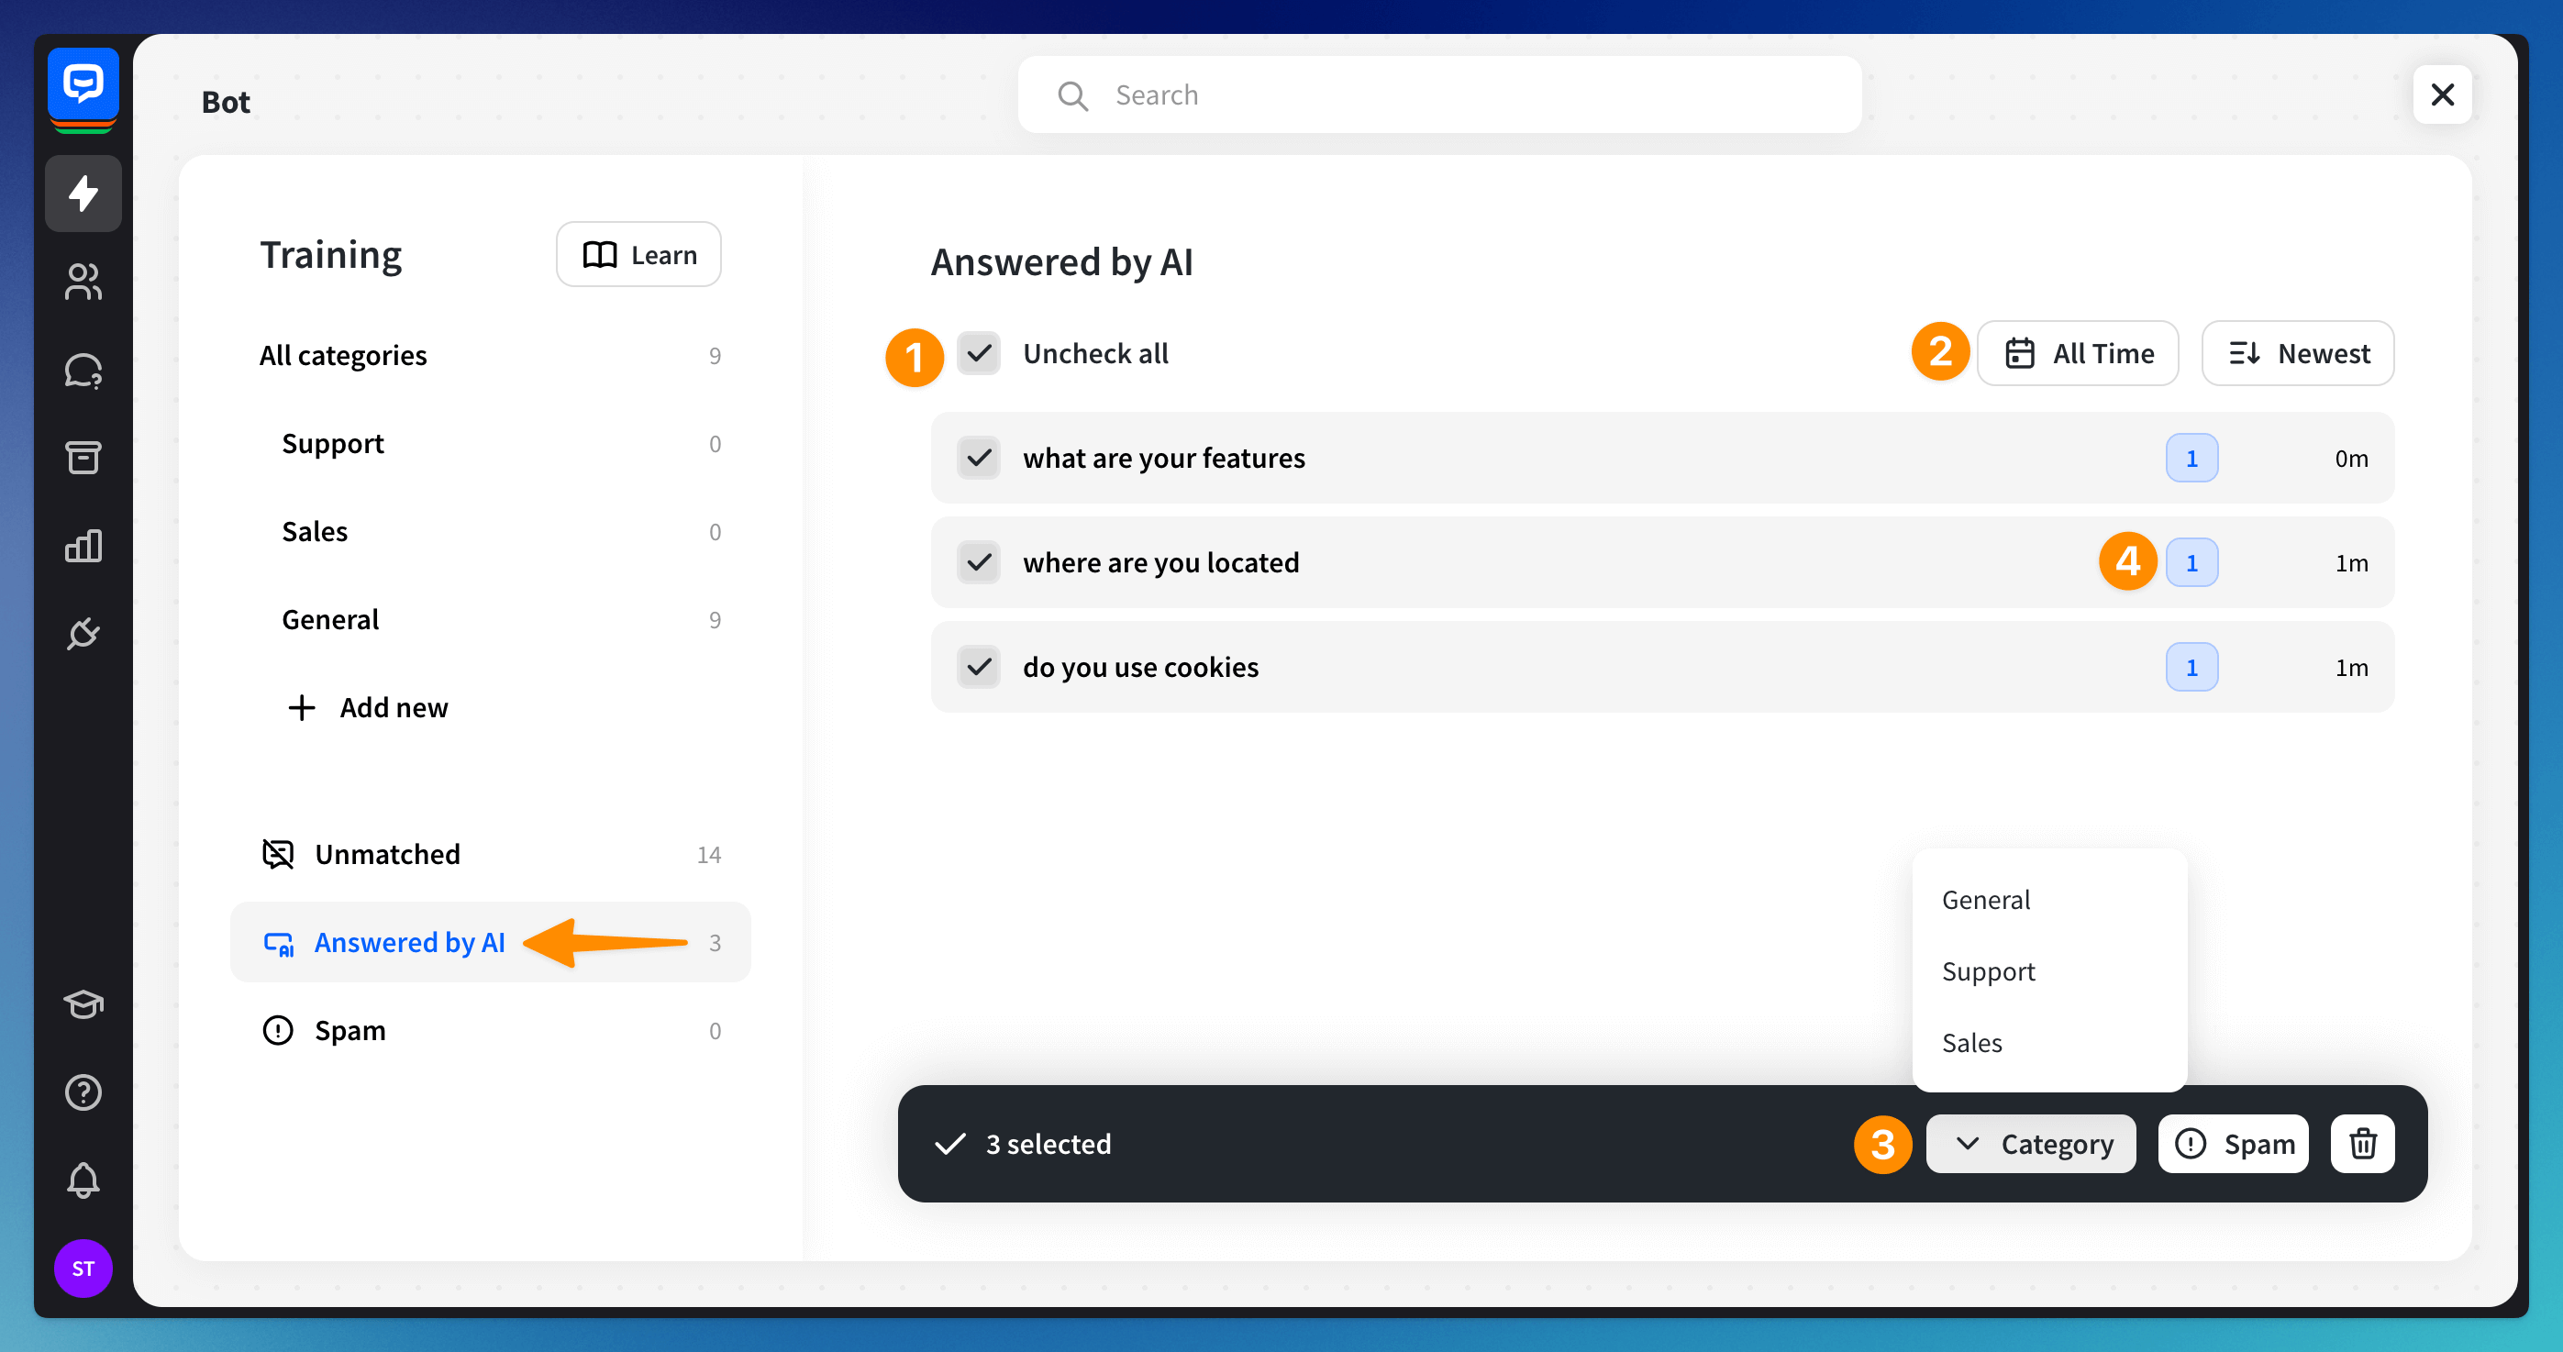Select the Unmatched item in Training panel
The image size is (2563, 1352).
coord(387,854)
